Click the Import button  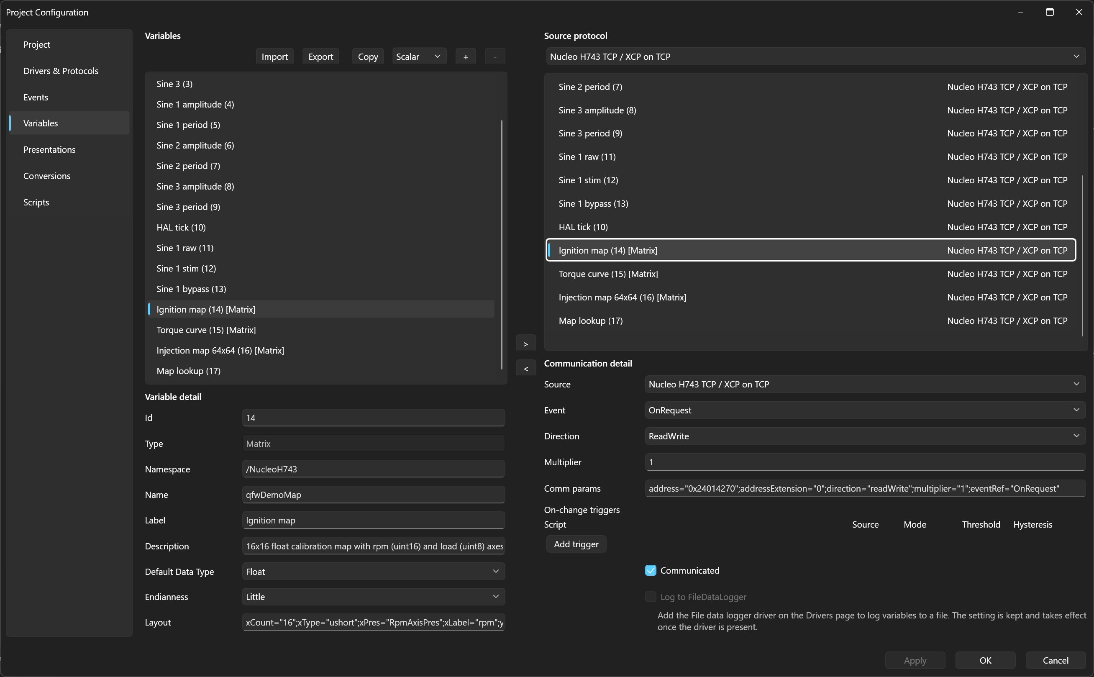[274, 56]
